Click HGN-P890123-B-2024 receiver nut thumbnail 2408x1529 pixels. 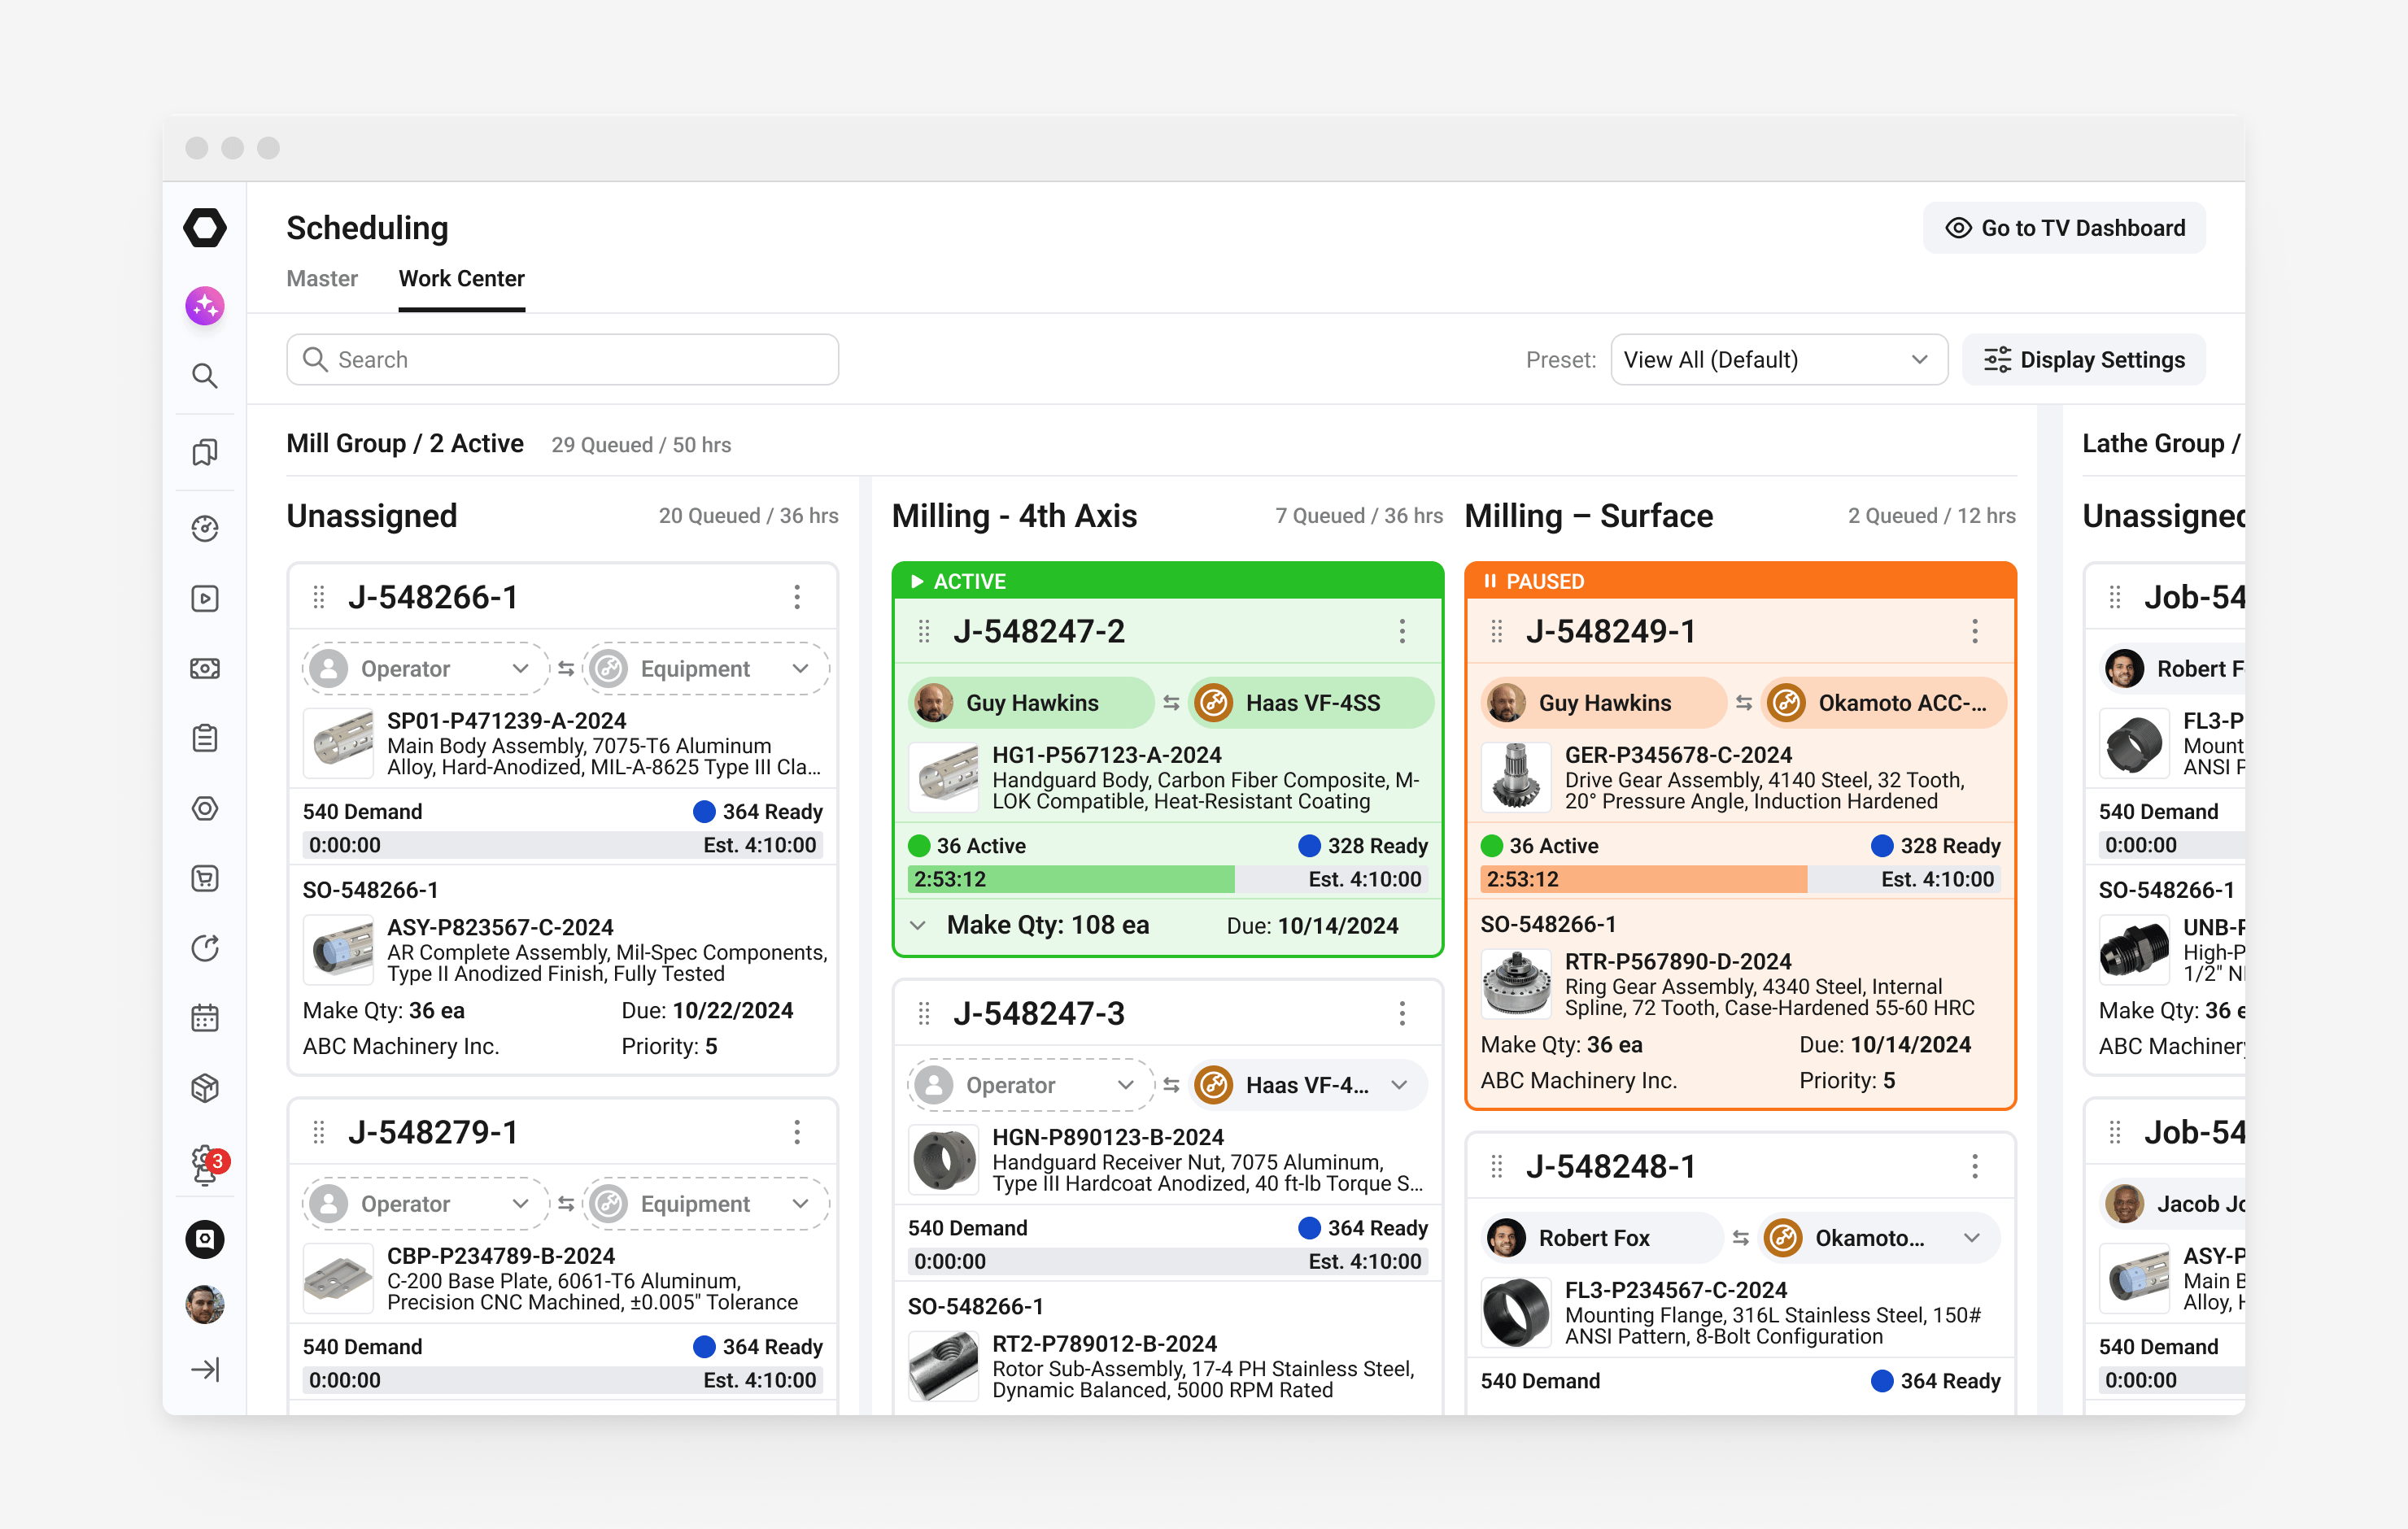point(944,1160)
